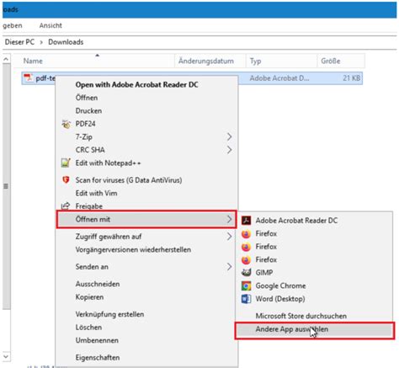Screen dimensions: 399x368
Task: Select Microsoft Store durchsuchen
Action: click(x=301, y=316)
